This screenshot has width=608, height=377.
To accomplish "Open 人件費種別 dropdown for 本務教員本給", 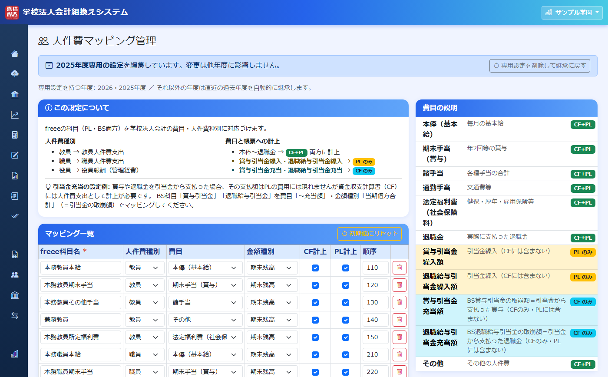I will coord(145,268).
